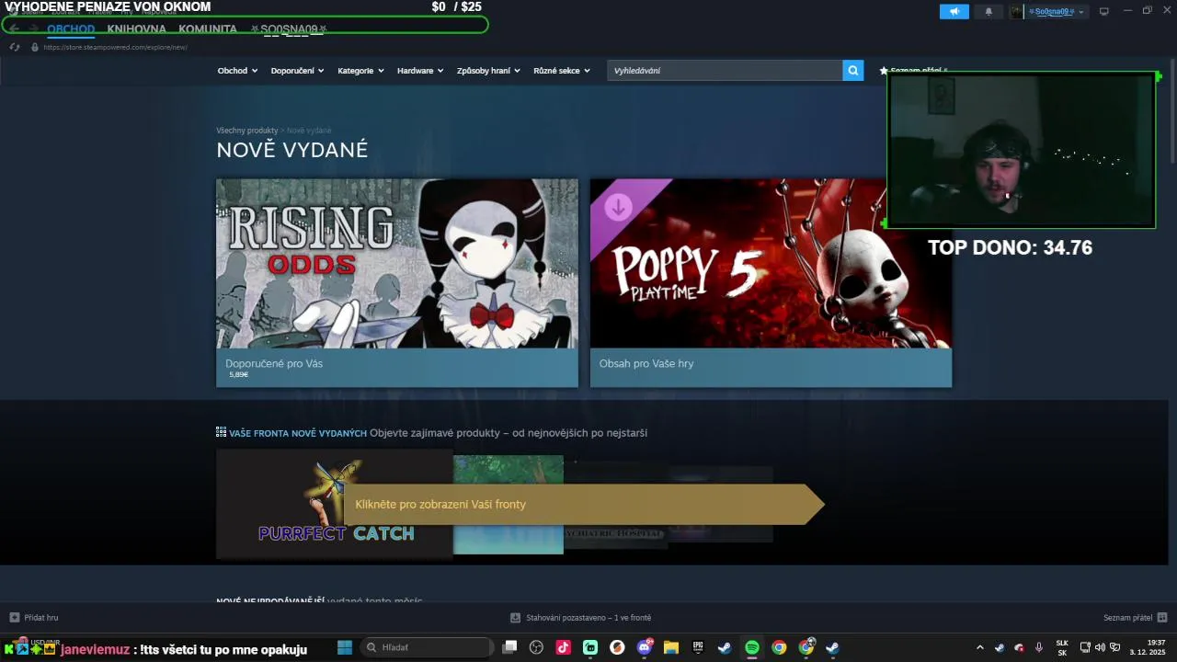
Task: Open the Purrfect Catch queue thumbnail
Action: click(x=335, y=504)
